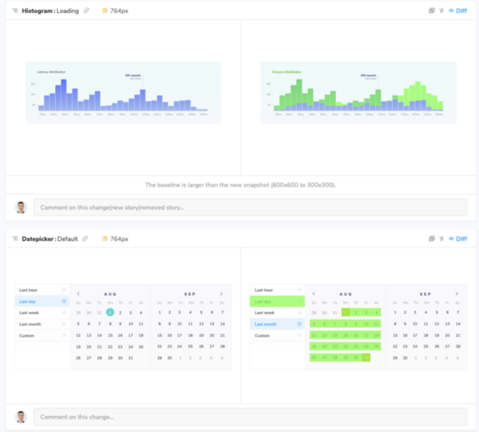The width and height of the screenshot is (479, 432).
Task: Pick September 22 in left datepicker
Action: point(159,347)
